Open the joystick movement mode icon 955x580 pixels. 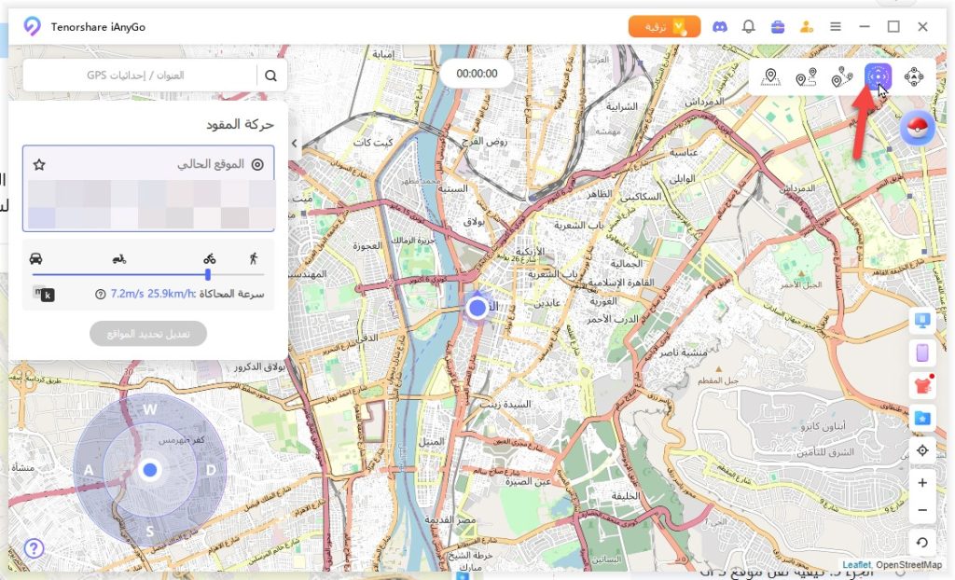pyautogui.click(x=914, y=76)
